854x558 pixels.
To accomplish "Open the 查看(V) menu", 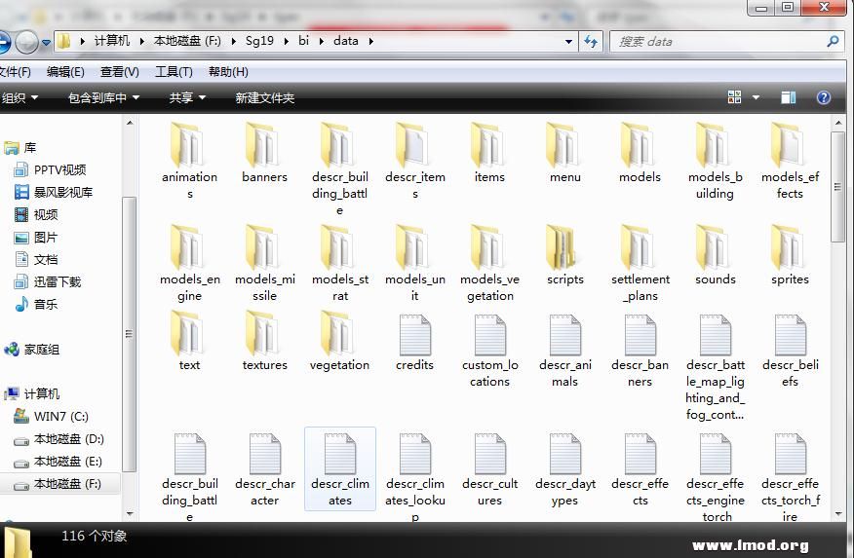I will 119,72.
